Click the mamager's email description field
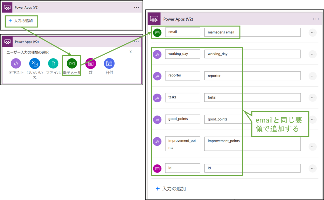The image size is (324, 200). click(x=252, y=32)
